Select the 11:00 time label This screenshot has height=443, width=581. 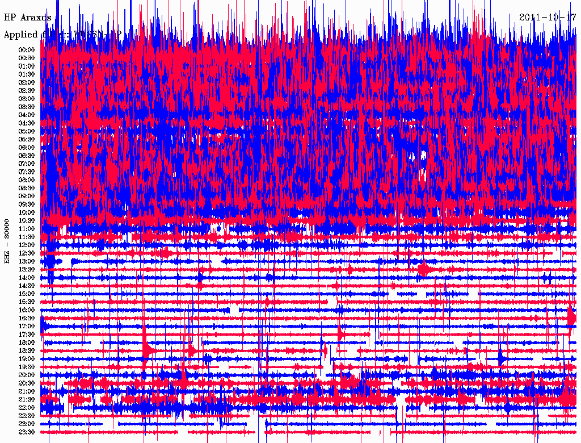(x=27, y=229)
